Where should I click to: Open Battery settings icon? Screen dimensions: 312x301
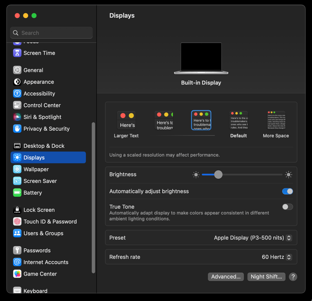tap(17, 193)
